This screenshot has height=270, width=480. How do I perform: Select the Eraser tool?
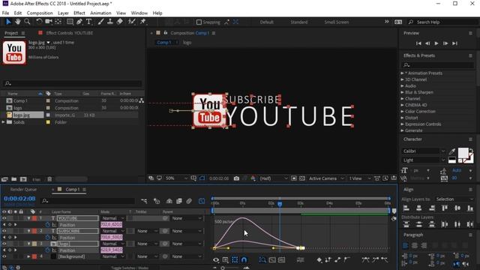[x=120, y=22]
